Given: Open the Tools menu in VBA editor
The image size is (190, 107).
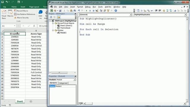Looking at the screenshot, I should click(100, 7).
